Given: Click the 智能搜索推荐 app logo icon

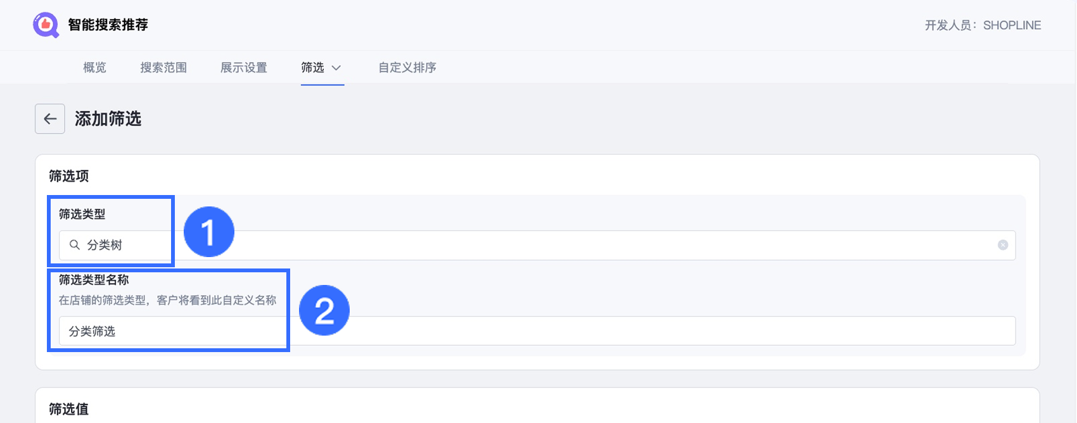Looking at the screenshot, I should pos(46,25).
